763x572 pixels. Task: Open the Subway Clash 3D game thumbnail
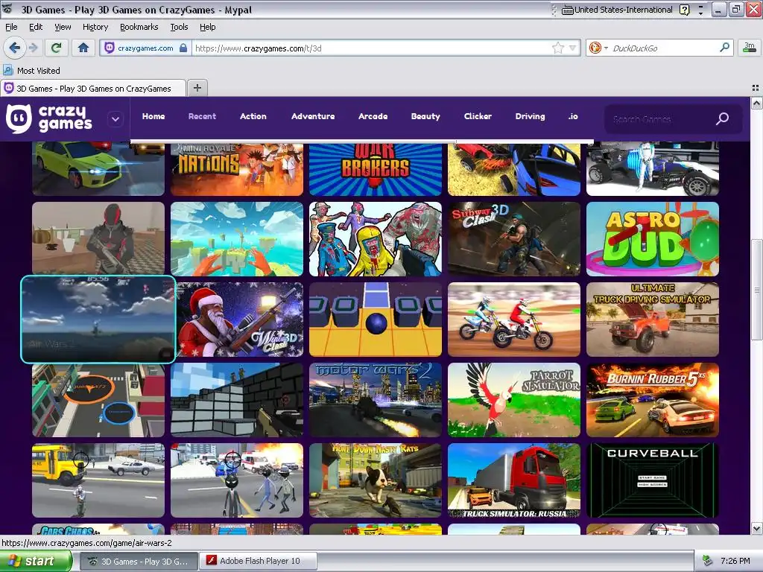pyautogui.click(x=514, y=239)
